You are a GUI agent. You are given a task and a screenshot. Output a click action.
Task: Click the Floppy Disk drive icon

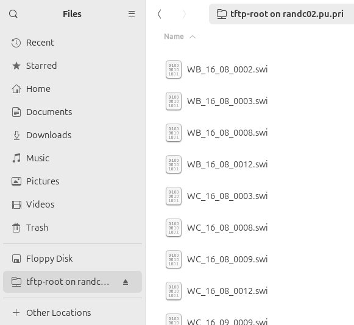(16, 259)
